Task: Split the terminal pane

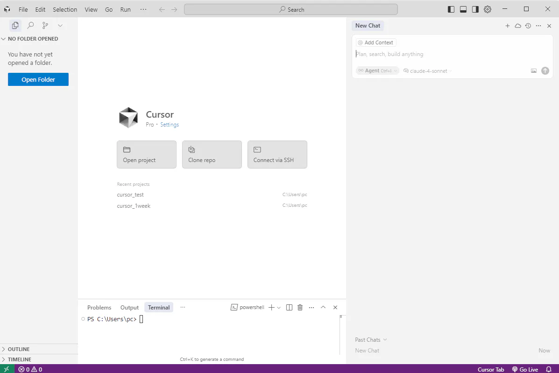Action: [x=289, y=308]
